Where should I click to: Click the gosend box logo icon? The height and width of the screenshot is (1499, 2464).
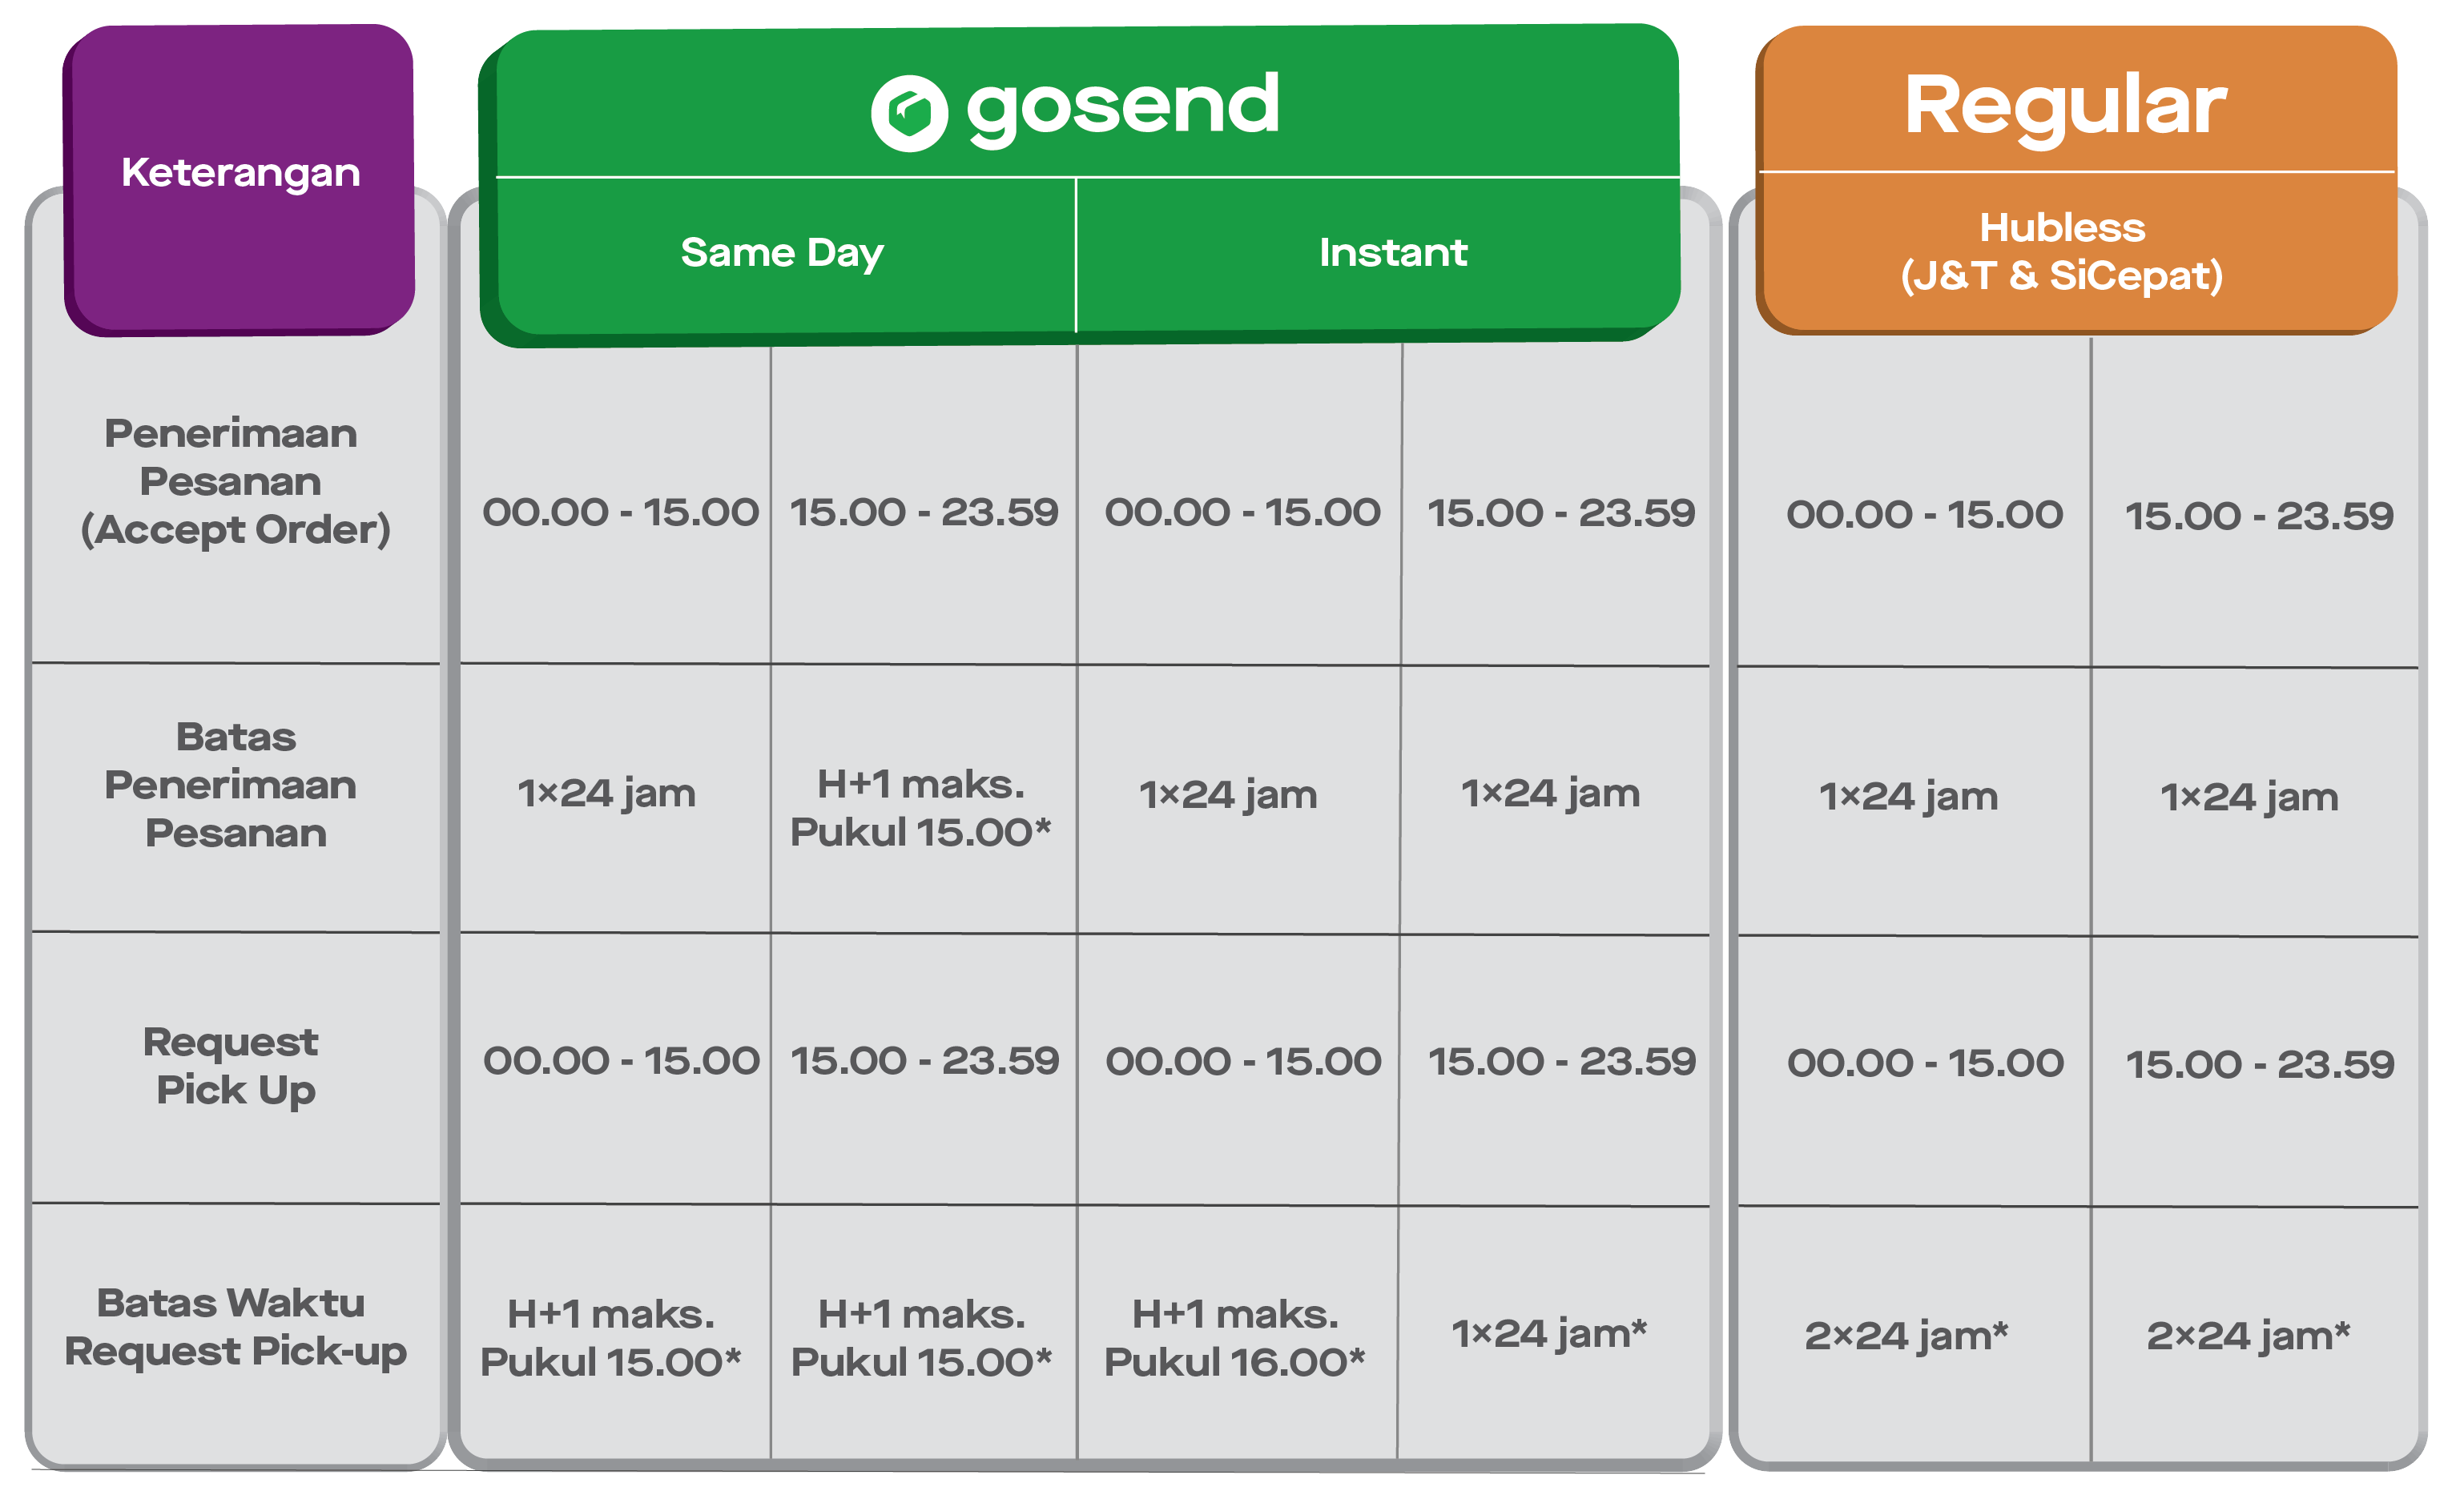click(x=908, y=113)
